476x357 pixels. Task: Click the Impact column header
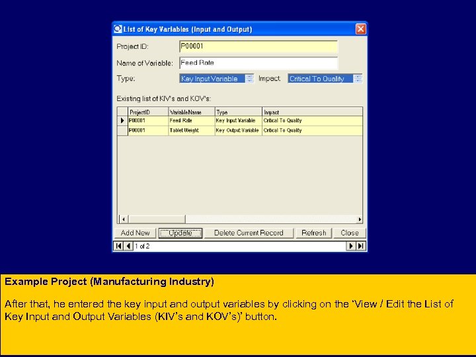tap(312, 112)
